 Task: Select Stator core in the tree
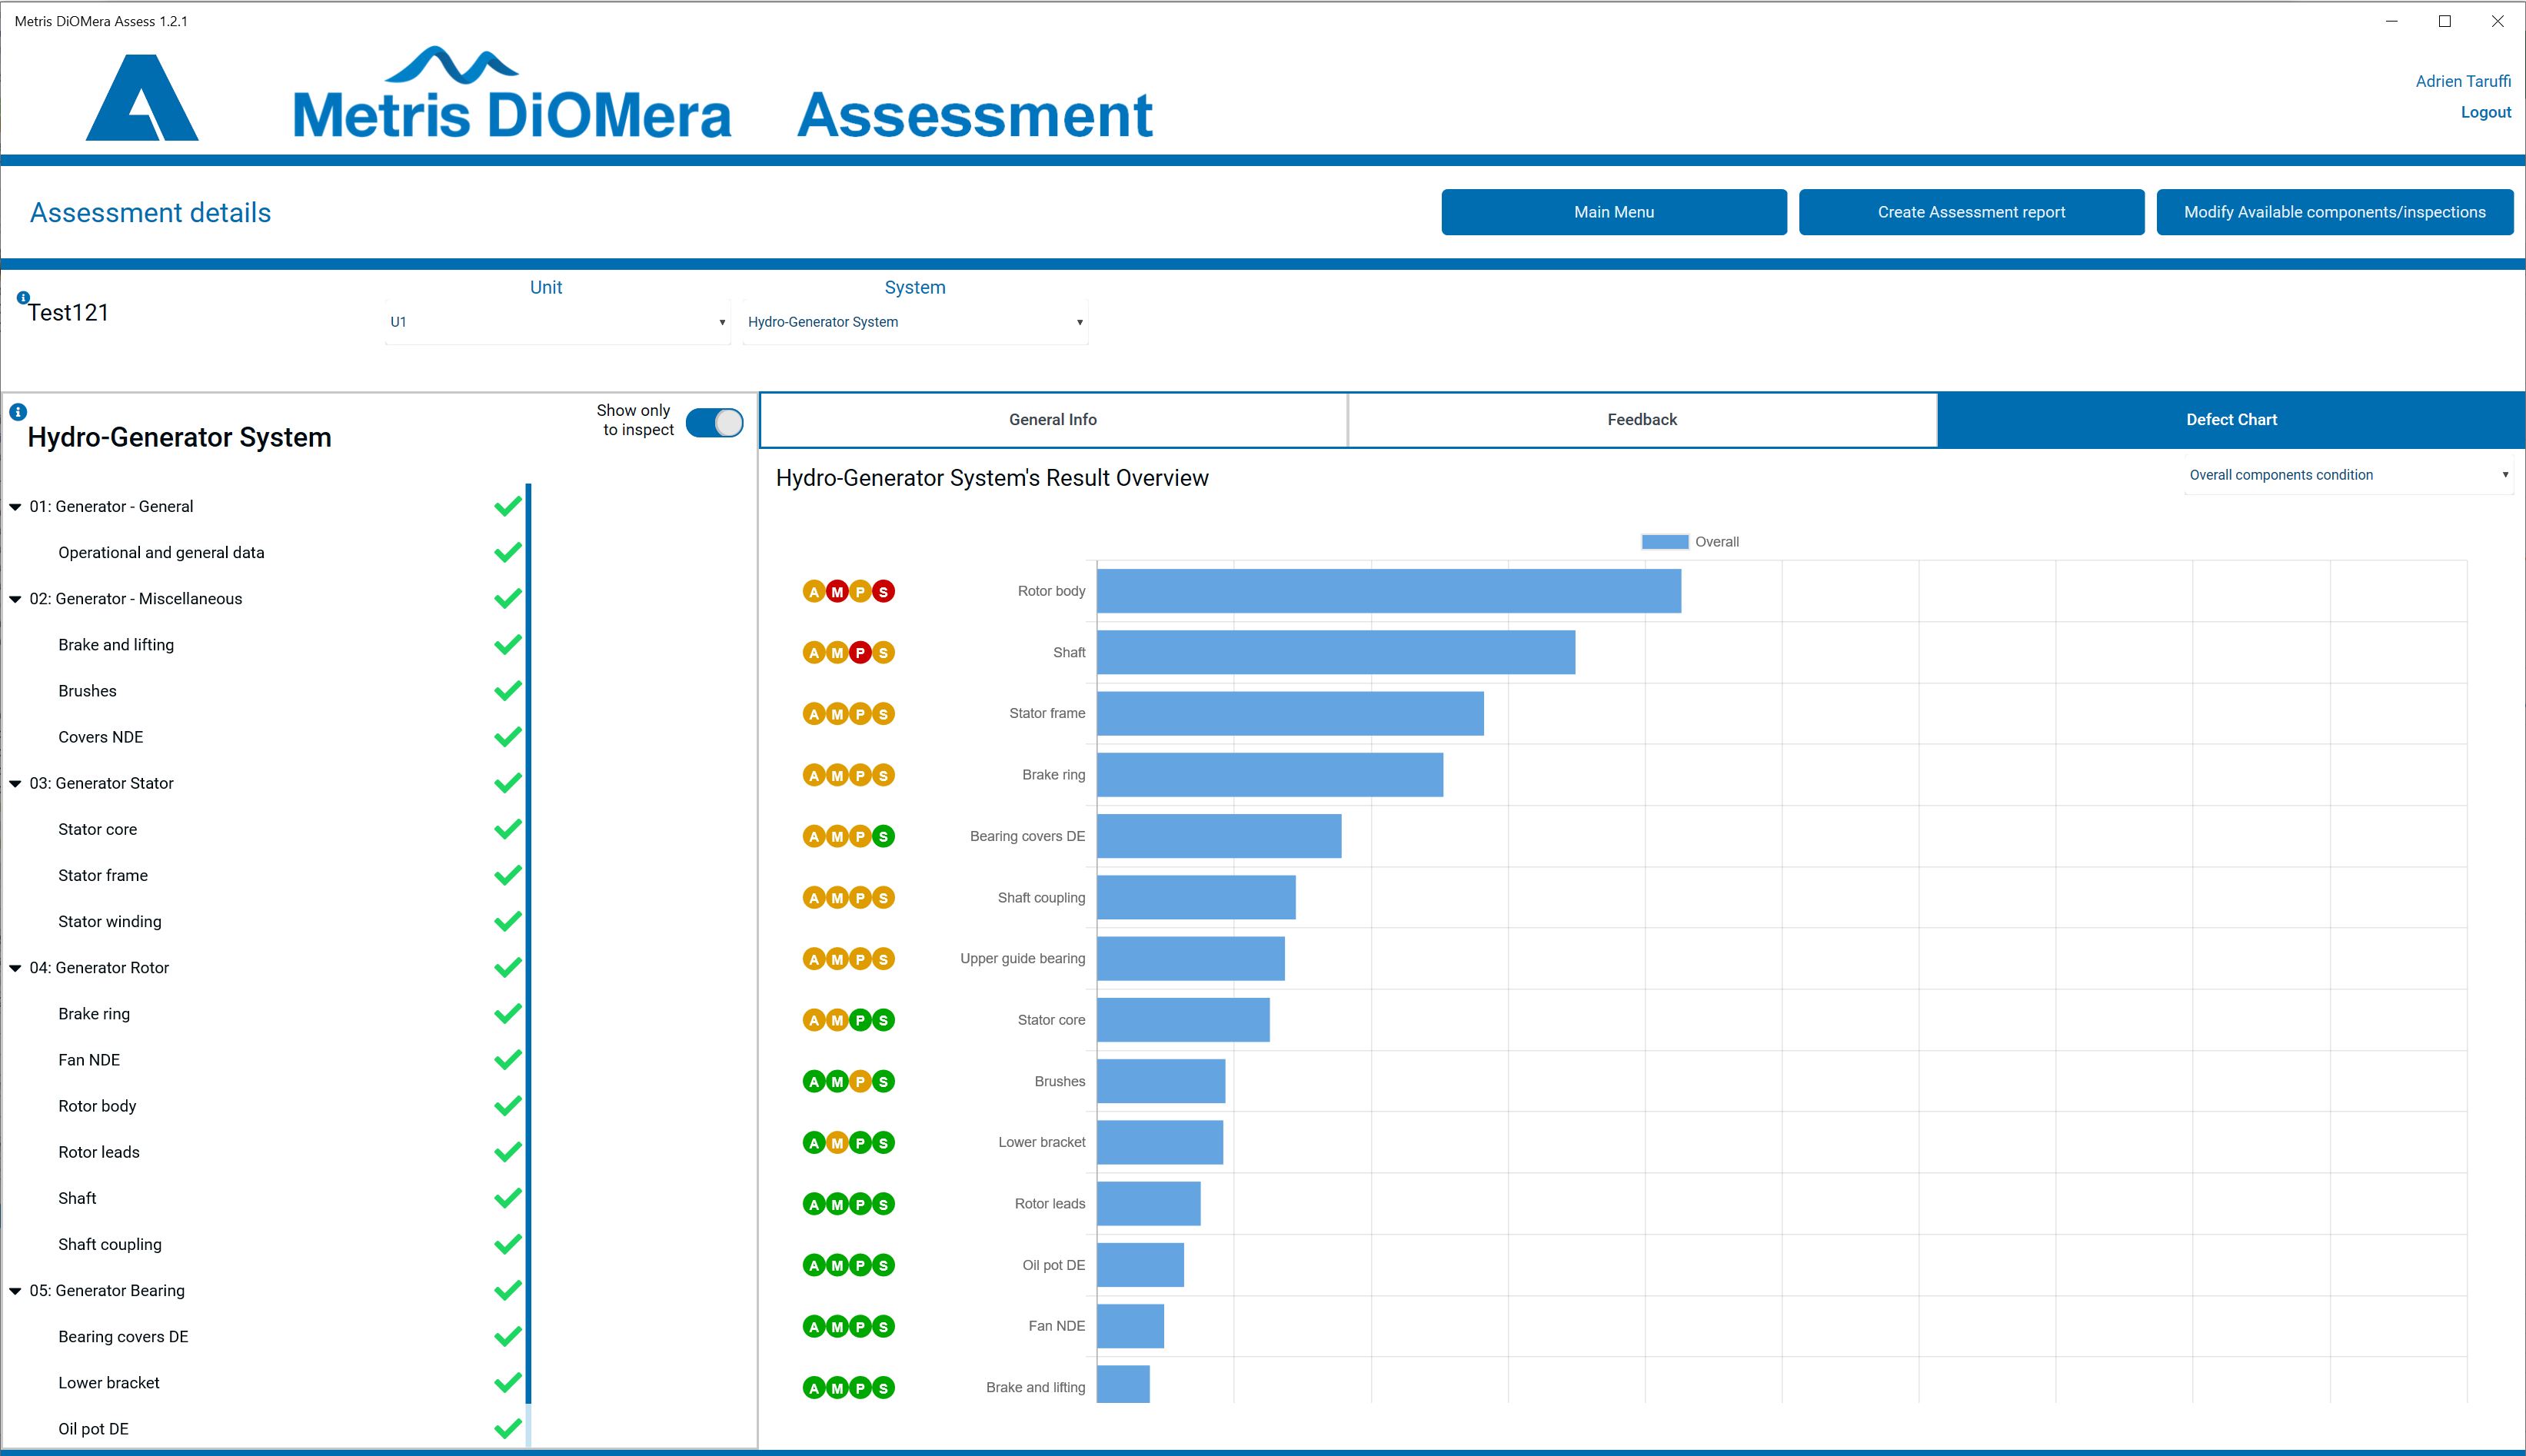(97, 829)
